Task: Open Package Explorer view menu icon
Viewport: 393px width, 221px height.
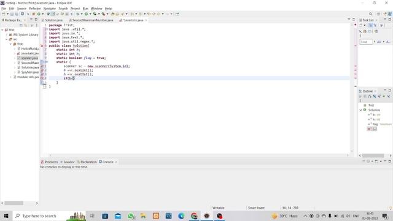Action: point(37,25)
